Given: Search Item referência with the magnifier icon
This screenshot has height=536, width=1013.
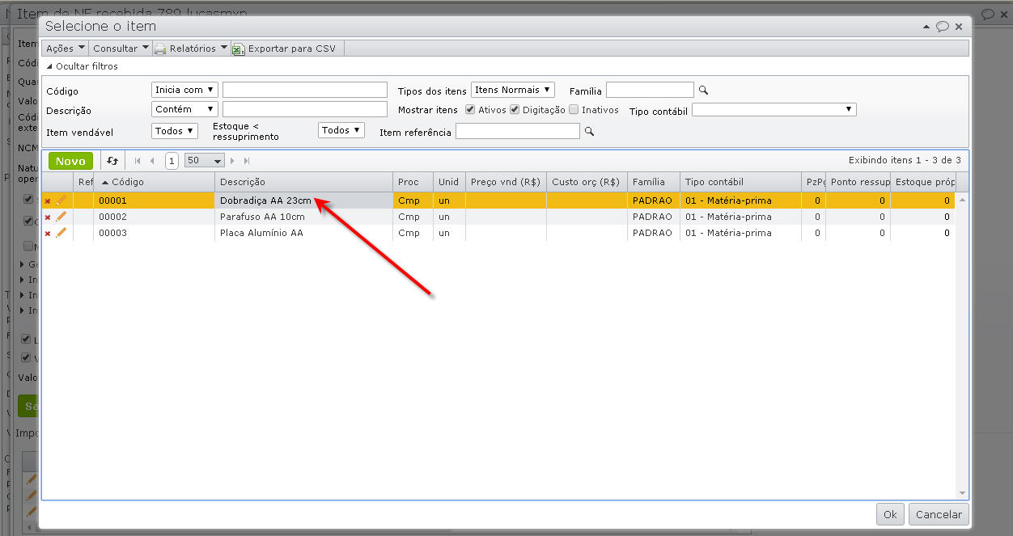Looking at the screenshot, I should pos(589,131).
